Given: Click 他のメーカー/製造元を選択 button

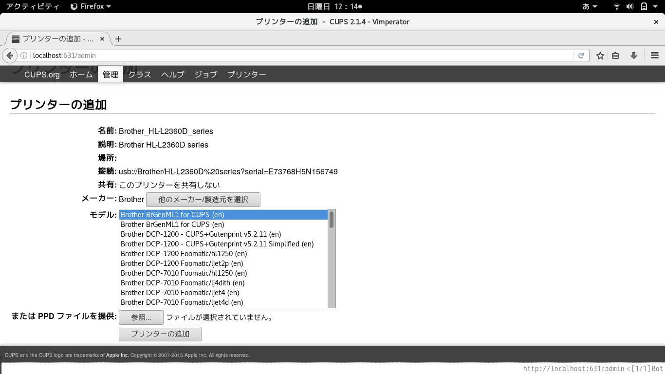Looking at the screenshot, I should click(x=203, y=200).
